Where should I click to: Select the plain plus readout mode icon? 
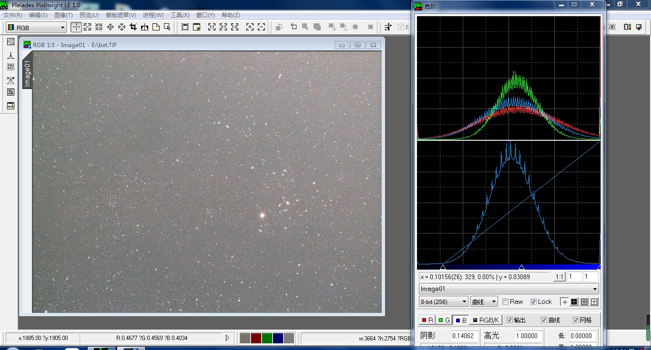point(564,301)
